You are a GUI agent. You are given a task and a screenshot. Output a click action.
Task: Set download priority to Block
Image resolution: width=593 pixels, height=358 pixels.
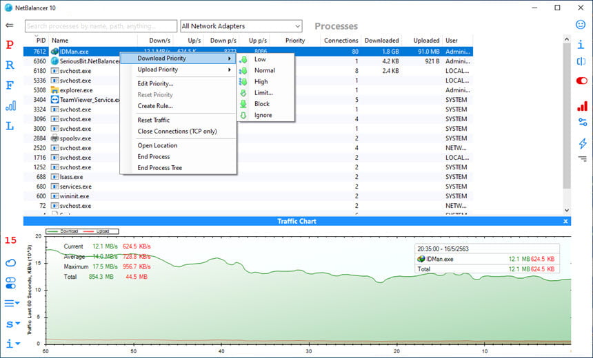click(266, 104)
